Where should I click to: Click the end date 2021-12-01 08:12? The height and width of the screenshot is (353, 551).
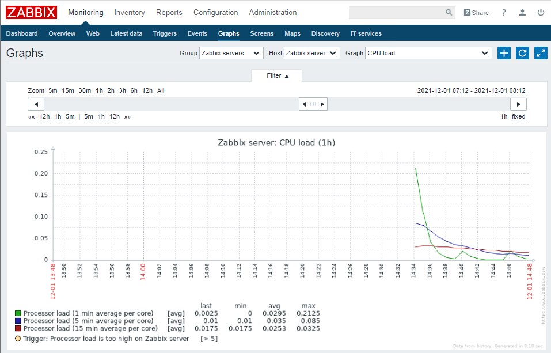click(500, 91)
